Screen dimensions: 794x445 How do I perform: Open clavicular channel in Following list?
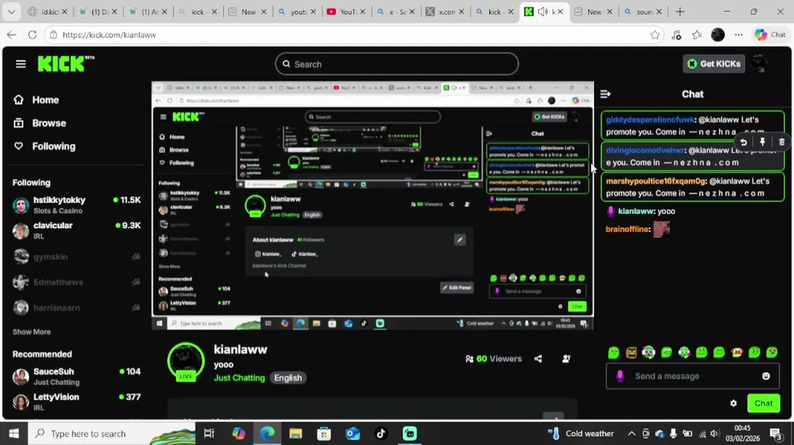pos(77,230)
